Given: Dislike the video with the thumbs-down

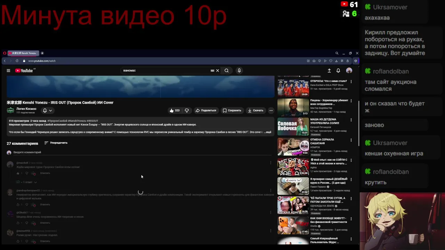Looking at the screenshot, I should [x=187, y=110].
